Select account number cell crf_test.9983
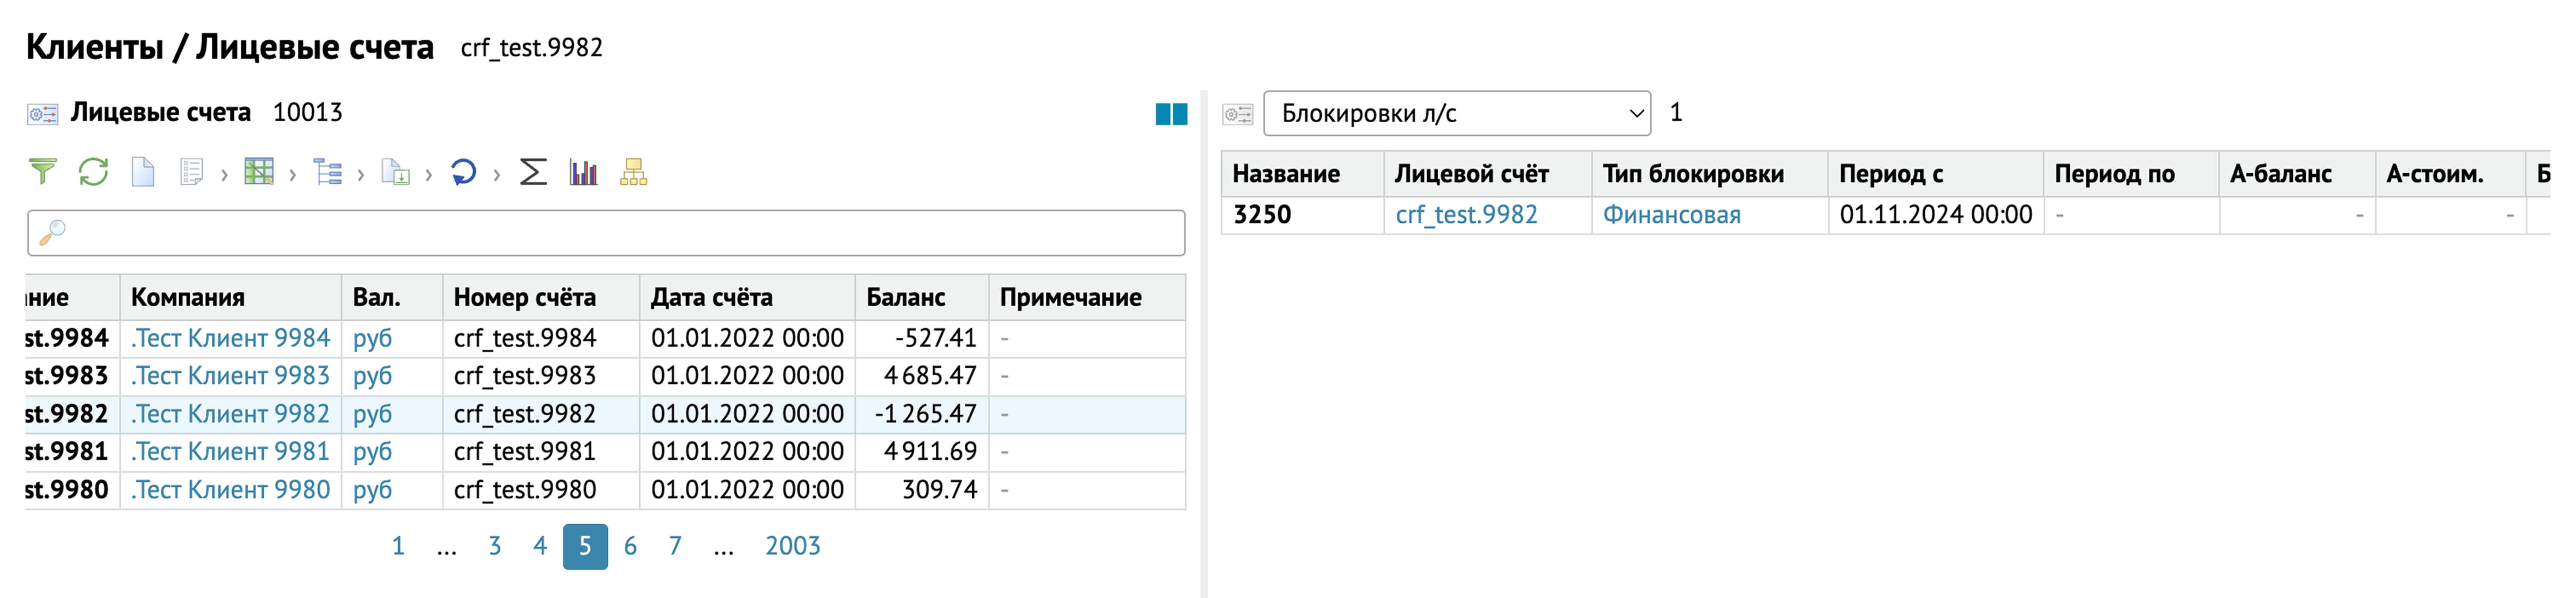This screenshot has width=2576, height=598. click(x=541, y=376)
